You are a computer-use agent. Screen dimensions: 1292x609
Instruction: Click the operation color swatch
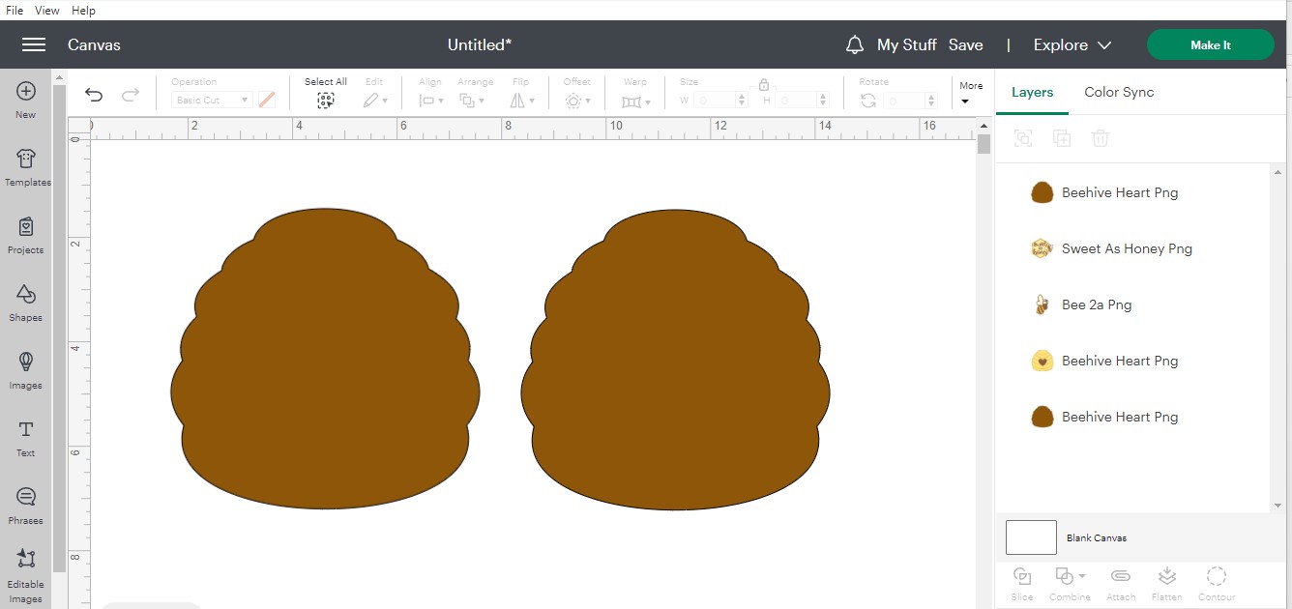tap(267, 100)
